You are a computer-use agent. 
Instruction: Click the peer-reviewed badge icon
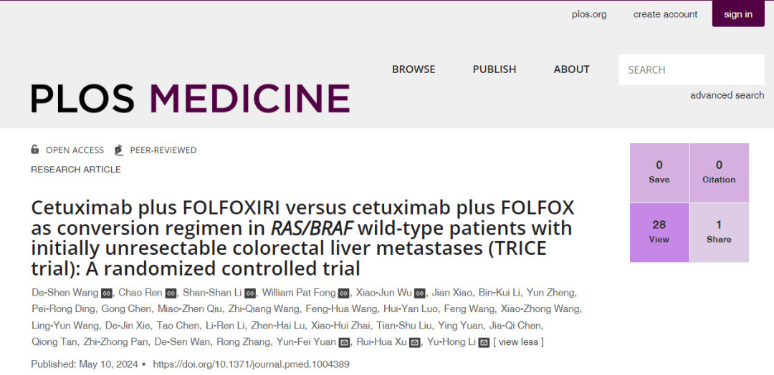tap(118, 150)
